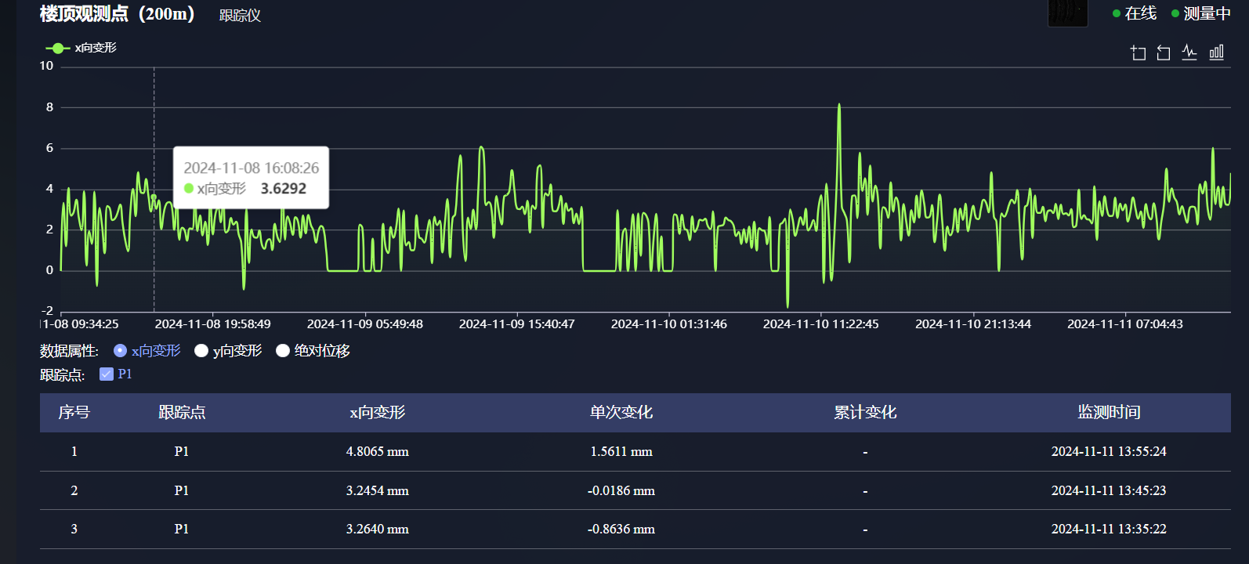1249x564 pixels.
Task: Switch chart to bar view icon
Action: coord(1216,52)
